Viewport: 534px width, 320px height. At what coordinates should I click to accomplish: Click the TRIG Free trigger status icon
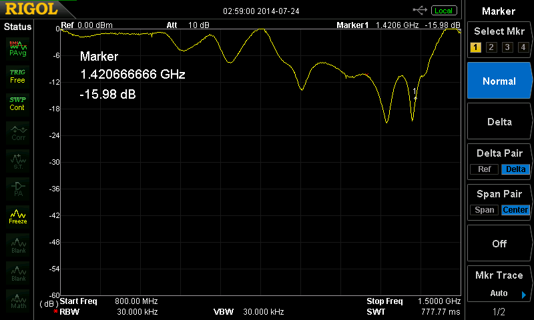tap(18, 77)
